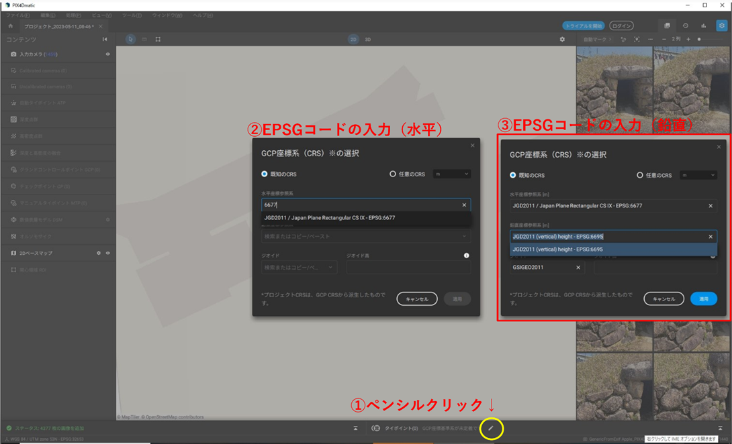Activate the square region tool in viewer toolbar

(158, 39)
